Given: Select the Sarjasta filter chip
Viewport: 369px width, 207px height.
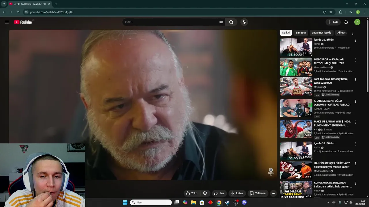Looking at the screenshot, I should 301,33.
